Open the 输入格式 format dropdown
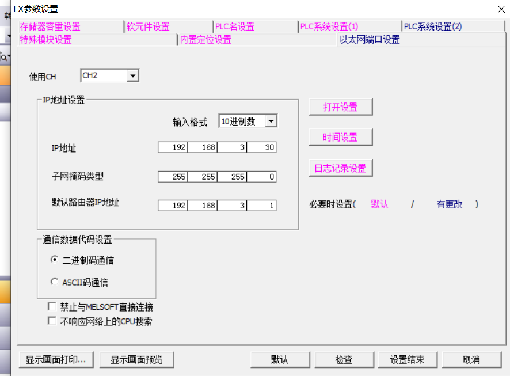Viewport: 510px width, 376px height. pos(271,121)
